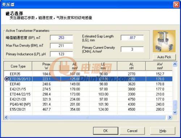Click the Pmax value 248.6
This screenshot has height=138, width=181.
(46, 84)
